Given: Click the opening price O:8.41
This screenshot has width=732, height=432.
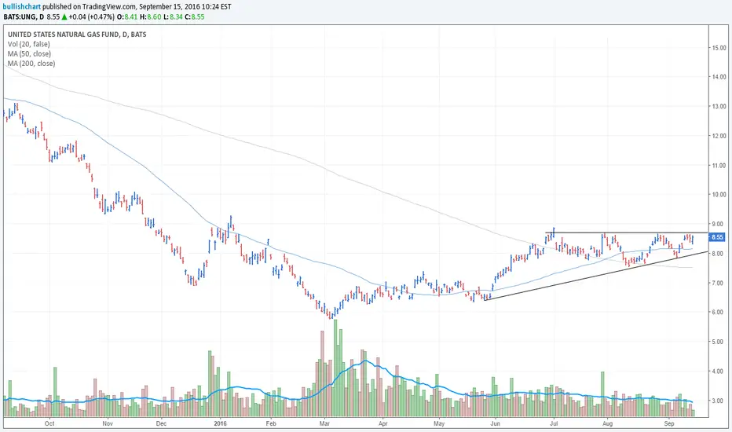Looking at the screenshot, I should pos(126,16).
